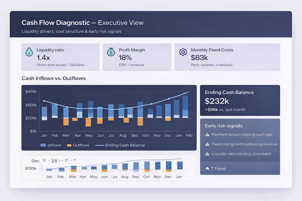
Task: Click the small arrow glyph next to Trend label
Action: (212, 168)
